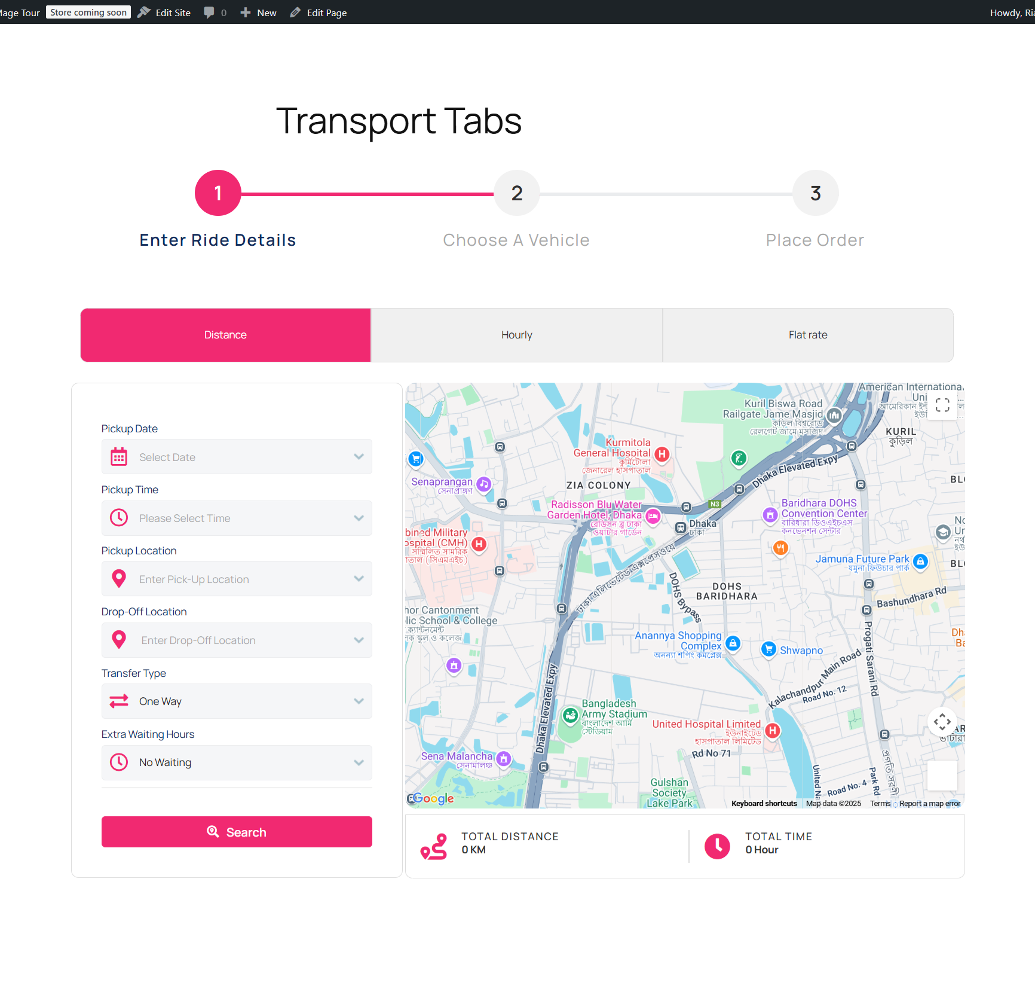Viewport: 1035px width, 1001px height.
Task: Select step 2 Choose A Vehicle circle
Action: [x=517, y=193]
